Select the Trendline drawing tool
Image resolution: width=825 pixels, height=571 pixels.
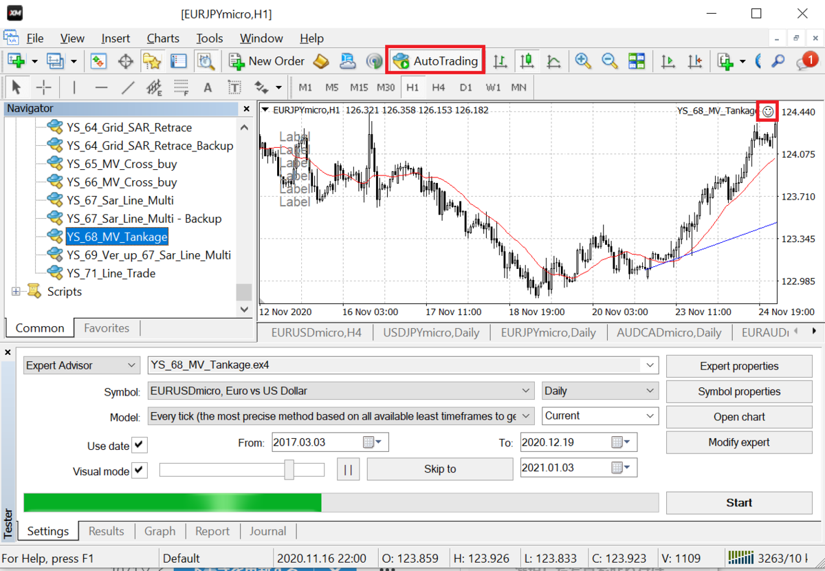128,87
